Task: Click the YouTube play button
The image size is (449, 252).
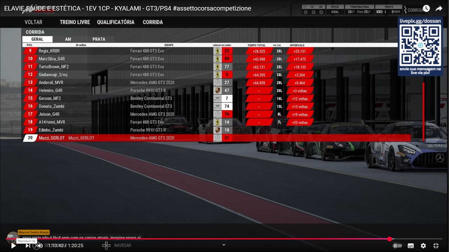Action: pos(13,246)
